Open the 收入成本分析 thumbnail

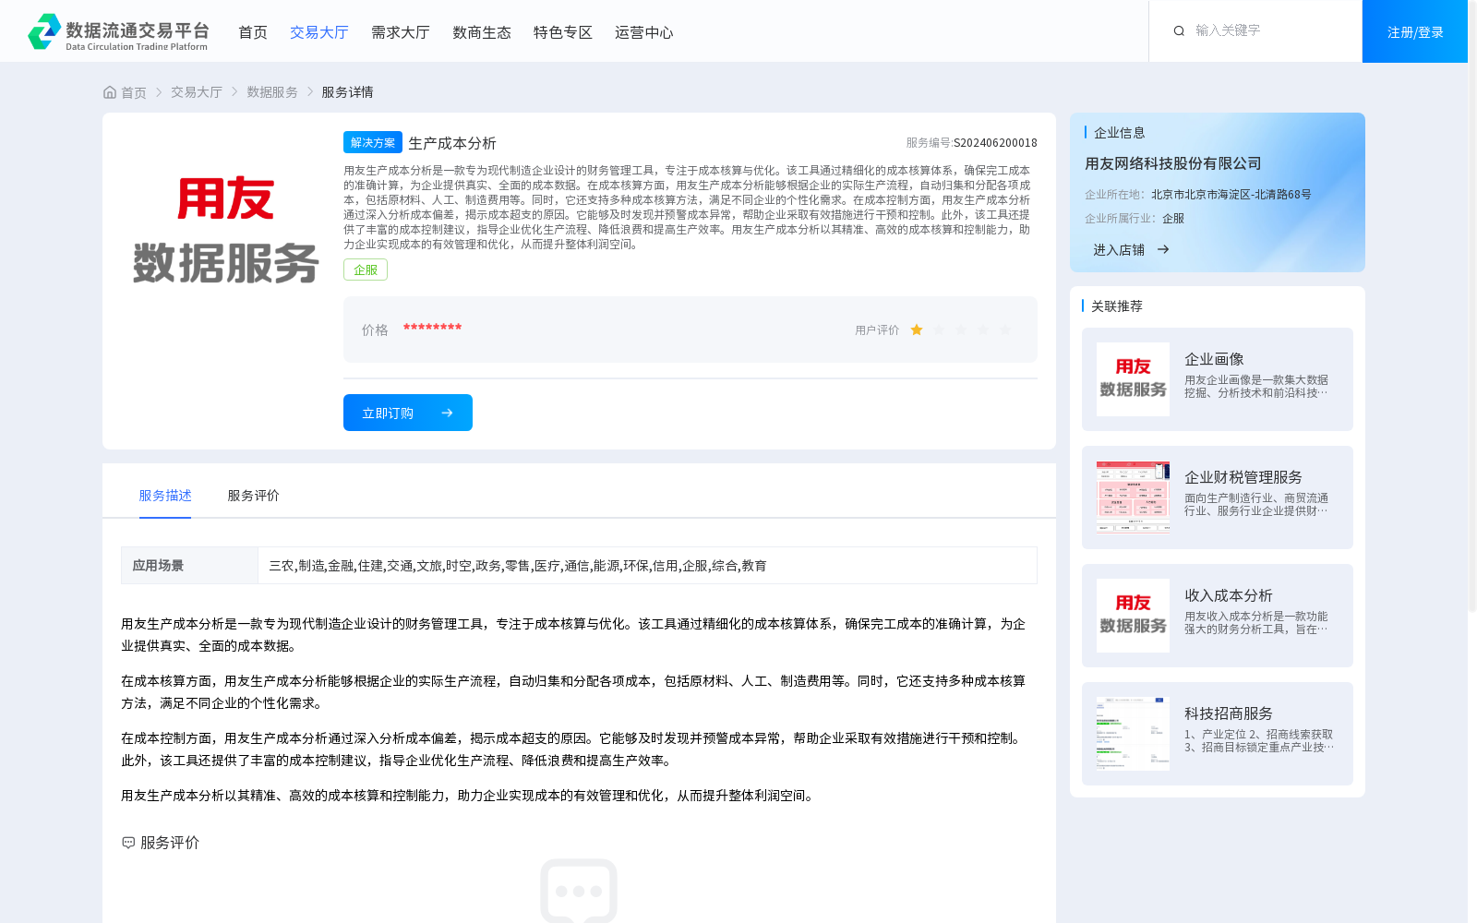point(1133,616)
